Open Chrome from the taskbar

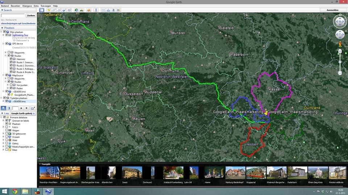point(14,191)
